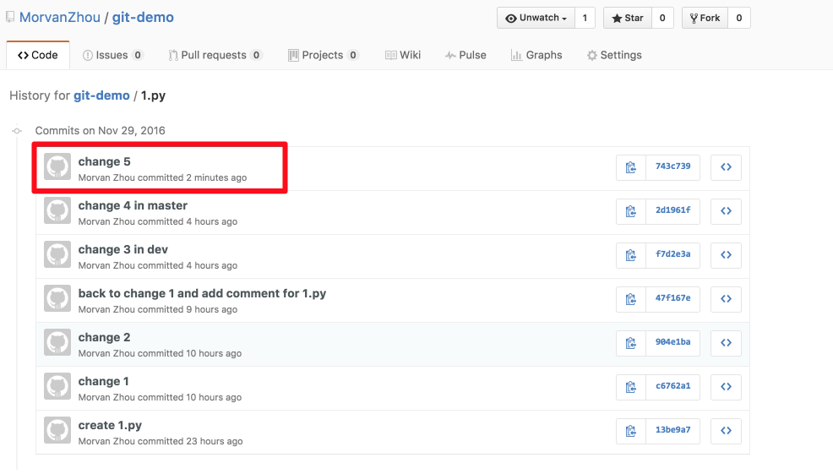Browse repository at commit 47f167e
Screen dimensions: 833x474
(x=726, y=299)
